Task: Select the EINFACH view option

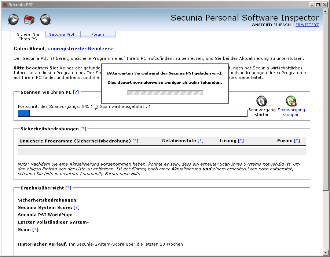Action: 282,25
